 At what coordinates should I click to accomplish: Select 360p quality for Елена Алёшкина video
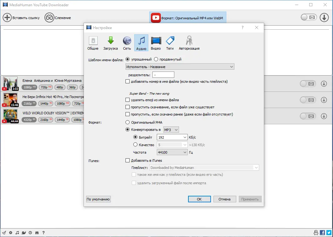72,87
